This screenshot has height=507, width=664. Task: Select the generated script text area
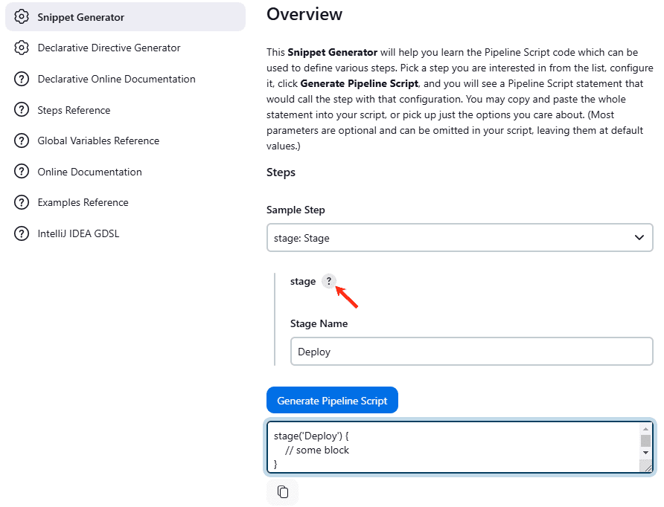(x=447, y=446)
